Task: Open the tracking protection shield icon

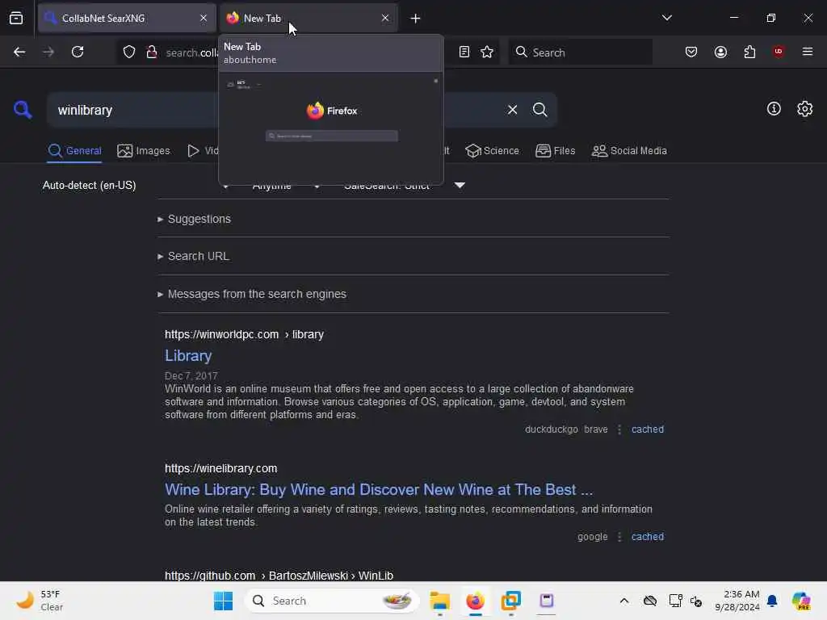Action: [x=129, y=52]
